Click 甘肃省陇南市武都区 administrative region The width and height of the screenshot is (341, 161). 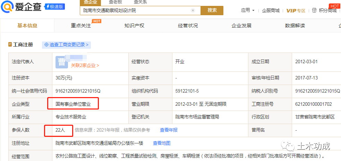pos(315,117)
